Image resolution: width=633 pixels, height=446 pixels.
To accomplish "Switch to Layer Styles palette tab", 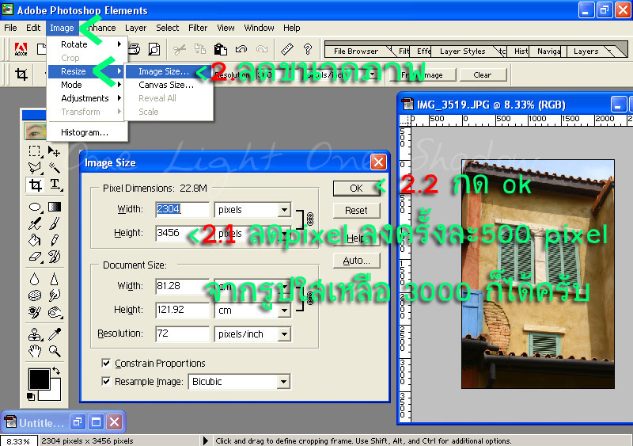I will (x=463, y=51).
